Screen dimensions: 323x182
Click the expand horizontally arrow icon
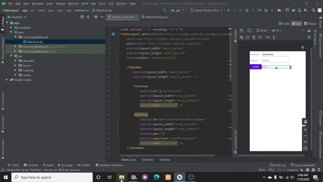(x=267, y=37)
